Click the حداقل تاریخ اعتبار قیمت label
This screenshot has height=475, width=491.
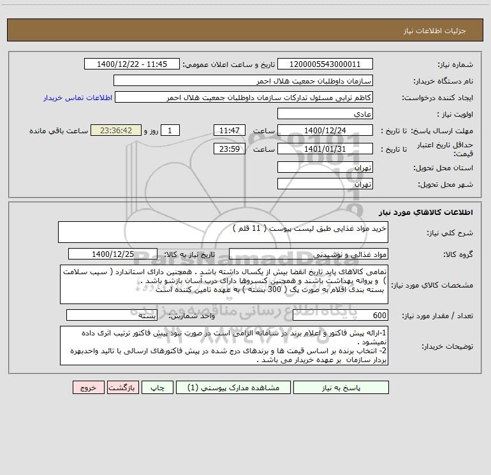coord(445,149)
